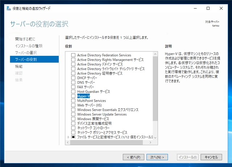The image size is (232, 167).
Task: Click roles list scroll down arrow
Action: 155,138
